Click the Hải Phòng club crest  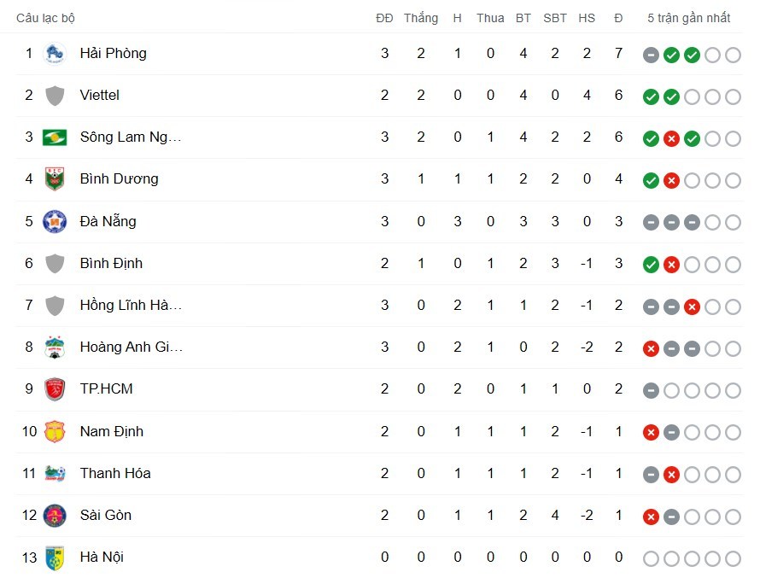click(55, 53)
